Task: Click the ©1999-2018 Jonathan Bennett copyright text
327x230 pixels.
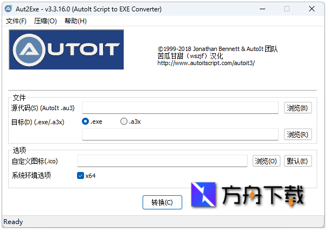Action: pyautogui.click(x=217, y=49)
